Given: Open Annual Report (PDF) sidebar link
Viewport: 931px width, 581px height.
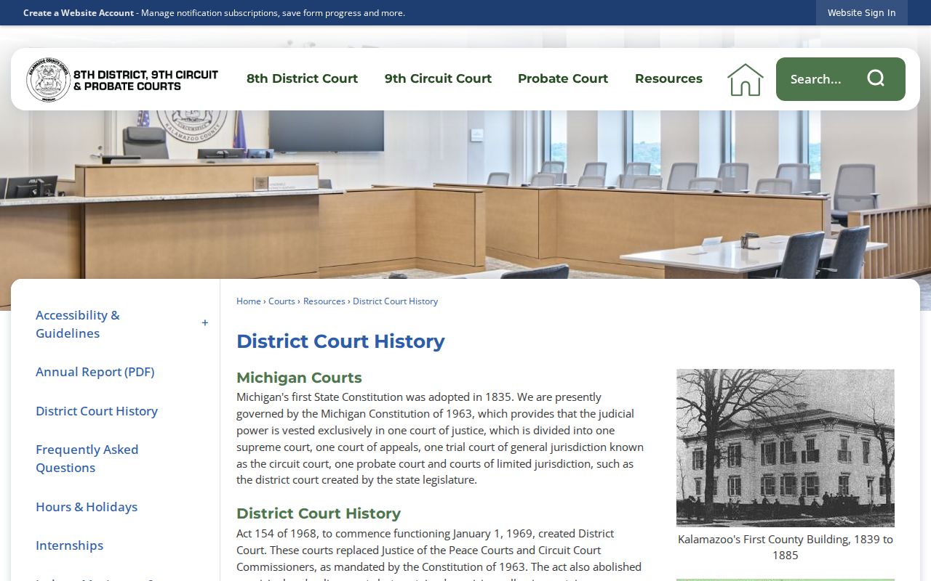Looking at the screenshot, I should pyautogui.click(x=95, y=372).
